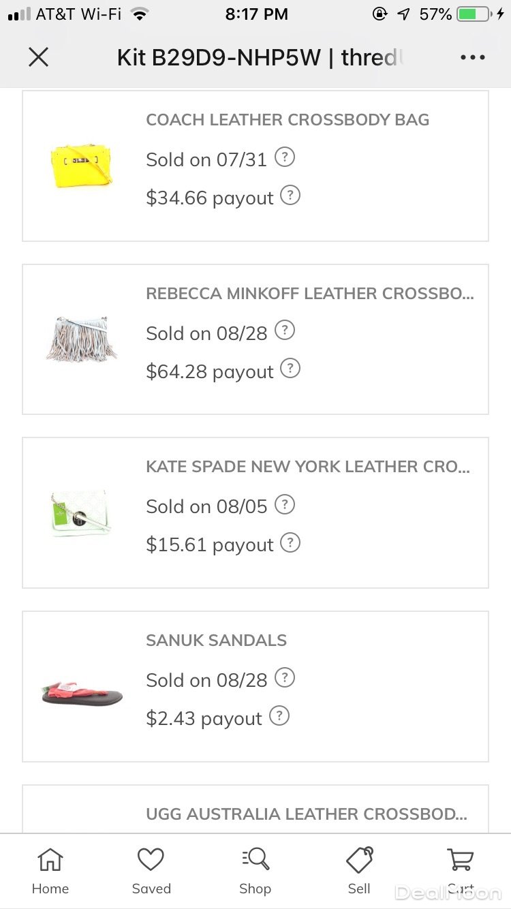Open the Saved items tab
Image resolution: width=511 pixels, height=909 pixels.
pyautogui.click(x=151, y=871)
